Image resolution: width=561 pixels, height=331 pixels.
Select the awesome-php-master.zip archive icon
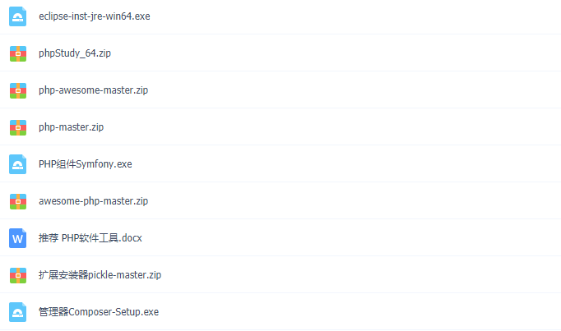[18, 201]
